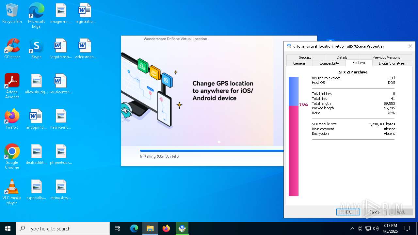The height and width of the screenshot is (235, 418).
Task: Open CCleaner desktop shortcut
Action: (12, 49)
